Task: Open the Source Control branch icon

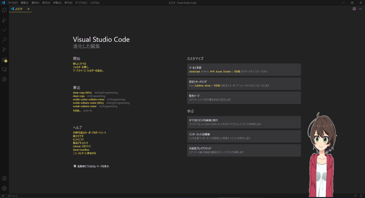Action: 4,50
